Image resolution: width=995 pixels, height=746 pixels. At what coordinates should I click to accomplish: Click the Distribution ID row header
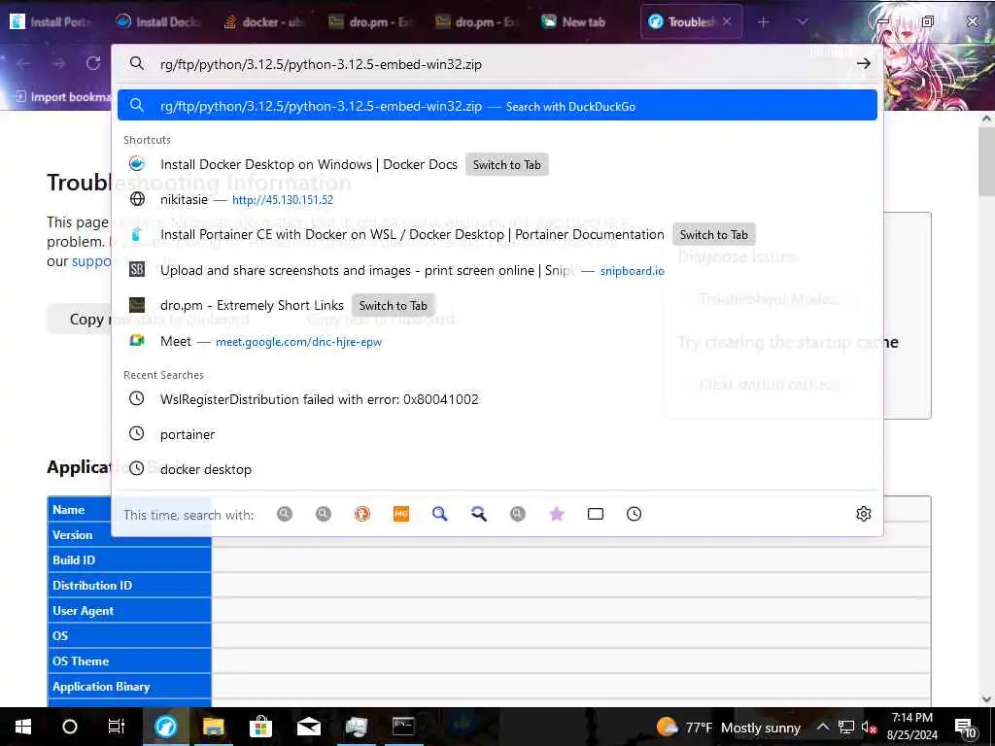point(129,586)
